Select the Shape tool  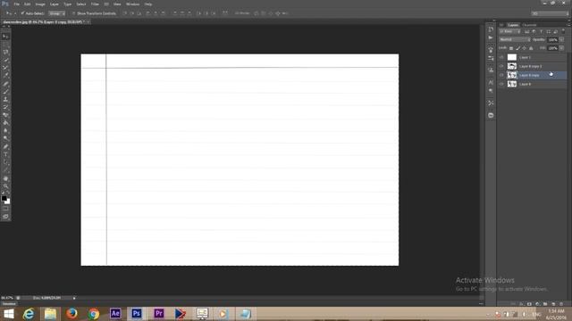5,170
